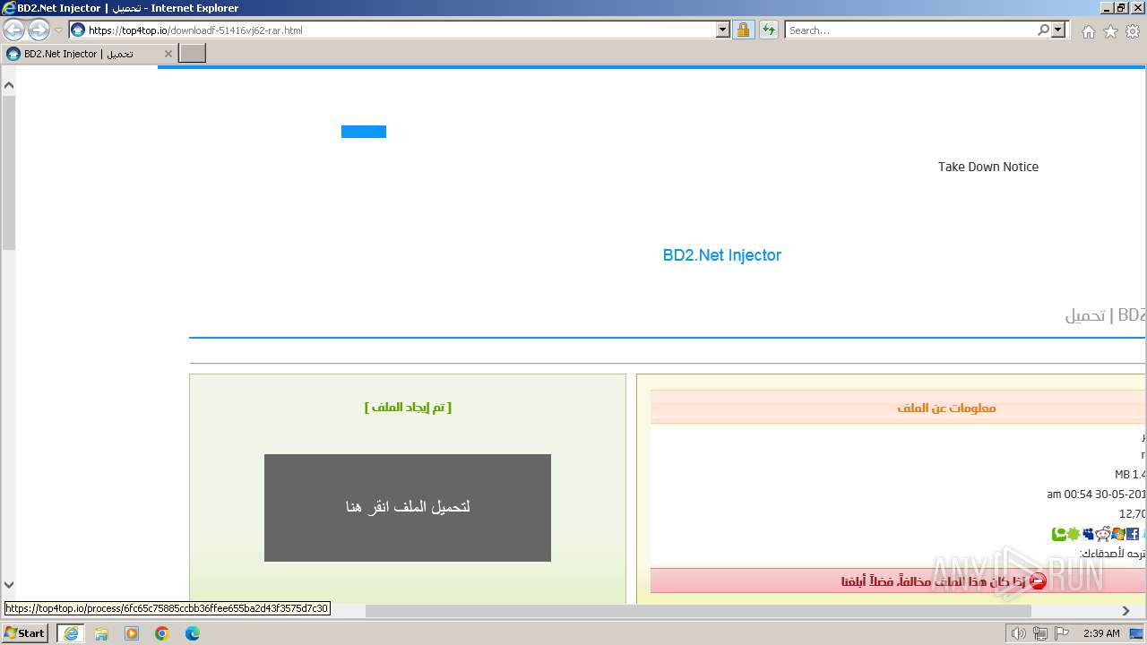
Task: Select the BD2.Net Injector tab
Action: click(x=88, y=54)
